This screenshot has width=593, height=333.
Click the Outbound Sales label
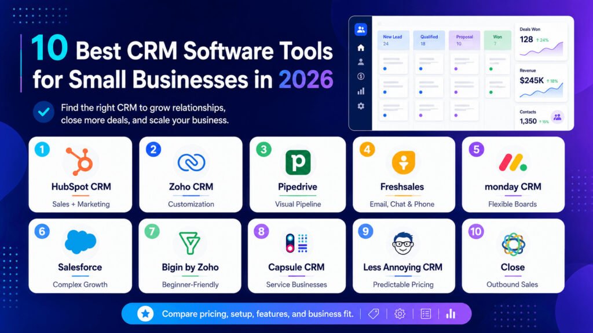tap(512, 284)
